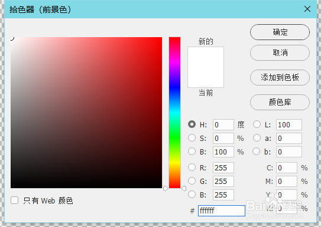Screen dimensions: 321x227
Task: Click the G value input field
Action: point(223,181)
